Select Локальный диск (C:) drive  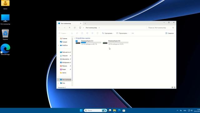pyautogui.click(x=88, y=42)
